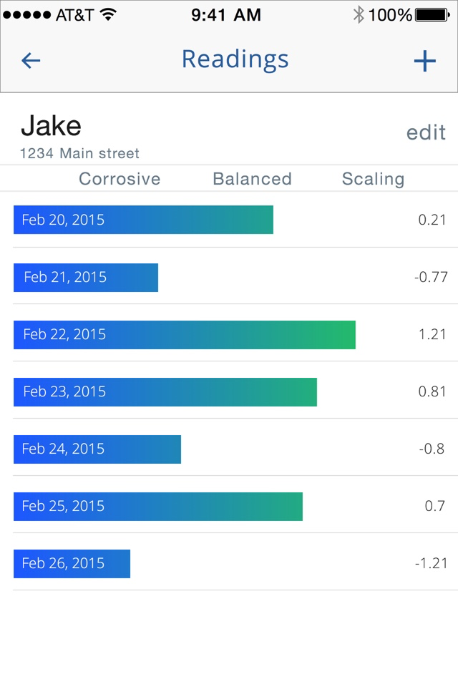This screenshot has width=458, height=687.
Task: Open the Feb 26, 2015 reading bar
Action: (72, 563)
